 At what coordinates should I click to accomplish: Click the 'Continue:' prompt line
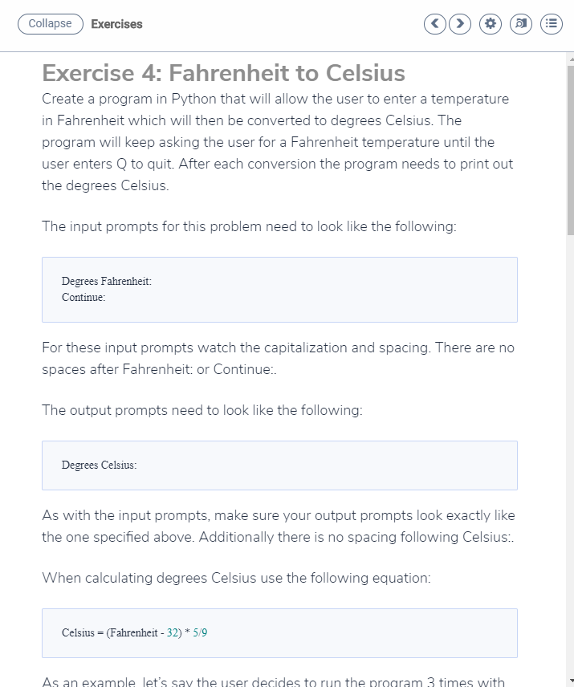(x=83, y=298)
